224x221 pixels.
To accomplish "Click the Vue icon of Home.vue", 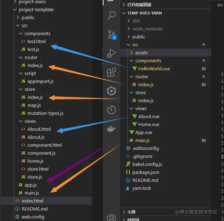I will (x=134, y=124).
